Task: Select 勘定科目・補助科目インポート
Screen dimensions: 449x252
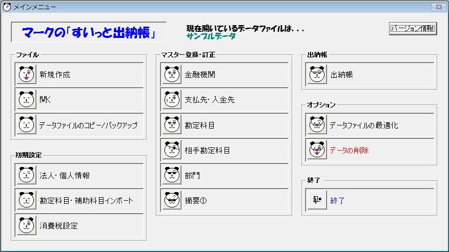Action: click(x=86, y=200)
